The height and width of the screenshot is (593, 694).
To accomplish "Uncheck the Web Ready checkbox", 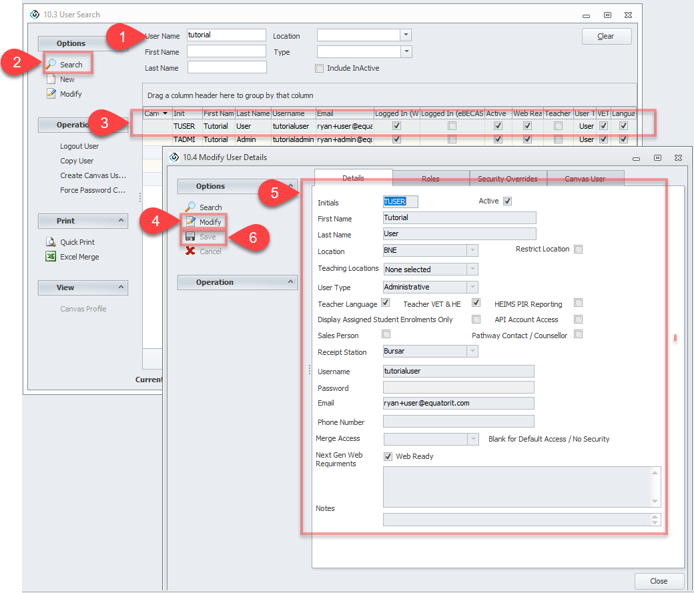I will [388, 456].
